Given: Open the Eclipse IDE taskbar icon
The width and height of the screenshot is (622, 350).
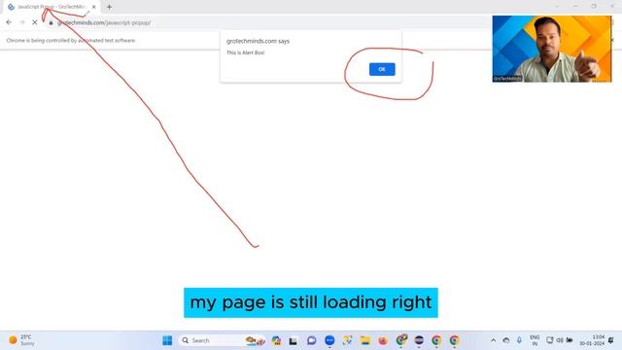Looking at the screenshot, I should tap(419, 340).
